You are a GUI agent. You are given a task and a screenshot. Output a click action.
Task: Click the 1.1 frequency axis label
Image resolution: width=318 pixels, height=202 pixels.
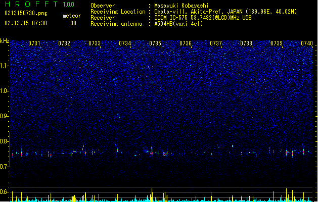4,66
